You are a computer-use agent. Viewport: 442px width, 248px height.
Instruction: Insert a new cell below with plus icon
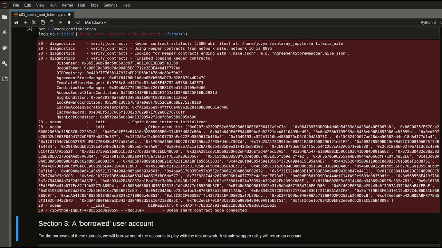point(25,22)
